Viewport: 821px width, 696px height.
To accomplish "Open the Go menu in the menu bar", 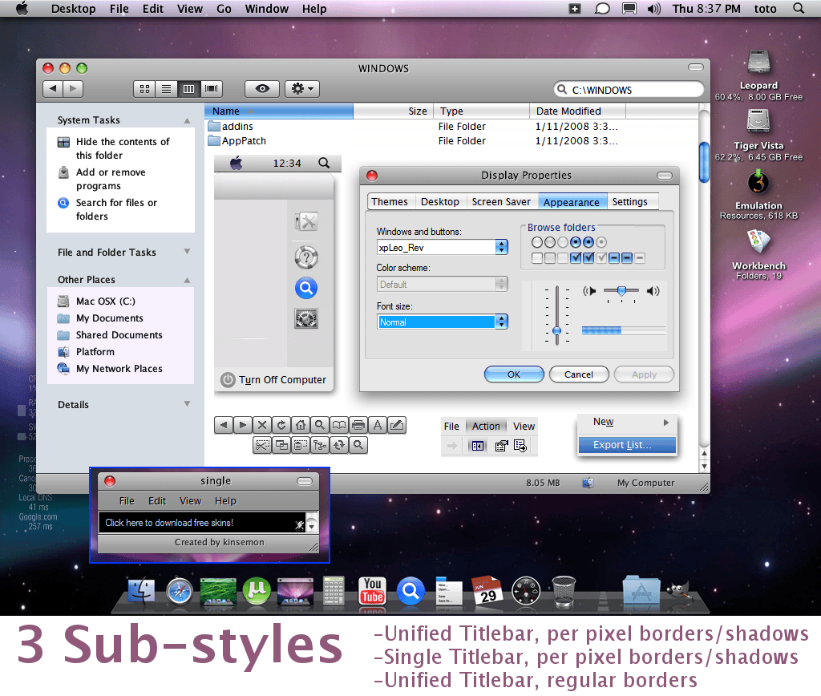I will tap(224, 9).
